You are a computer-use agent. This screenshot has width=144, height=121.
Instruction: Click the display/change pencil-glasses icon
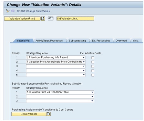click(x=8, y=11)
